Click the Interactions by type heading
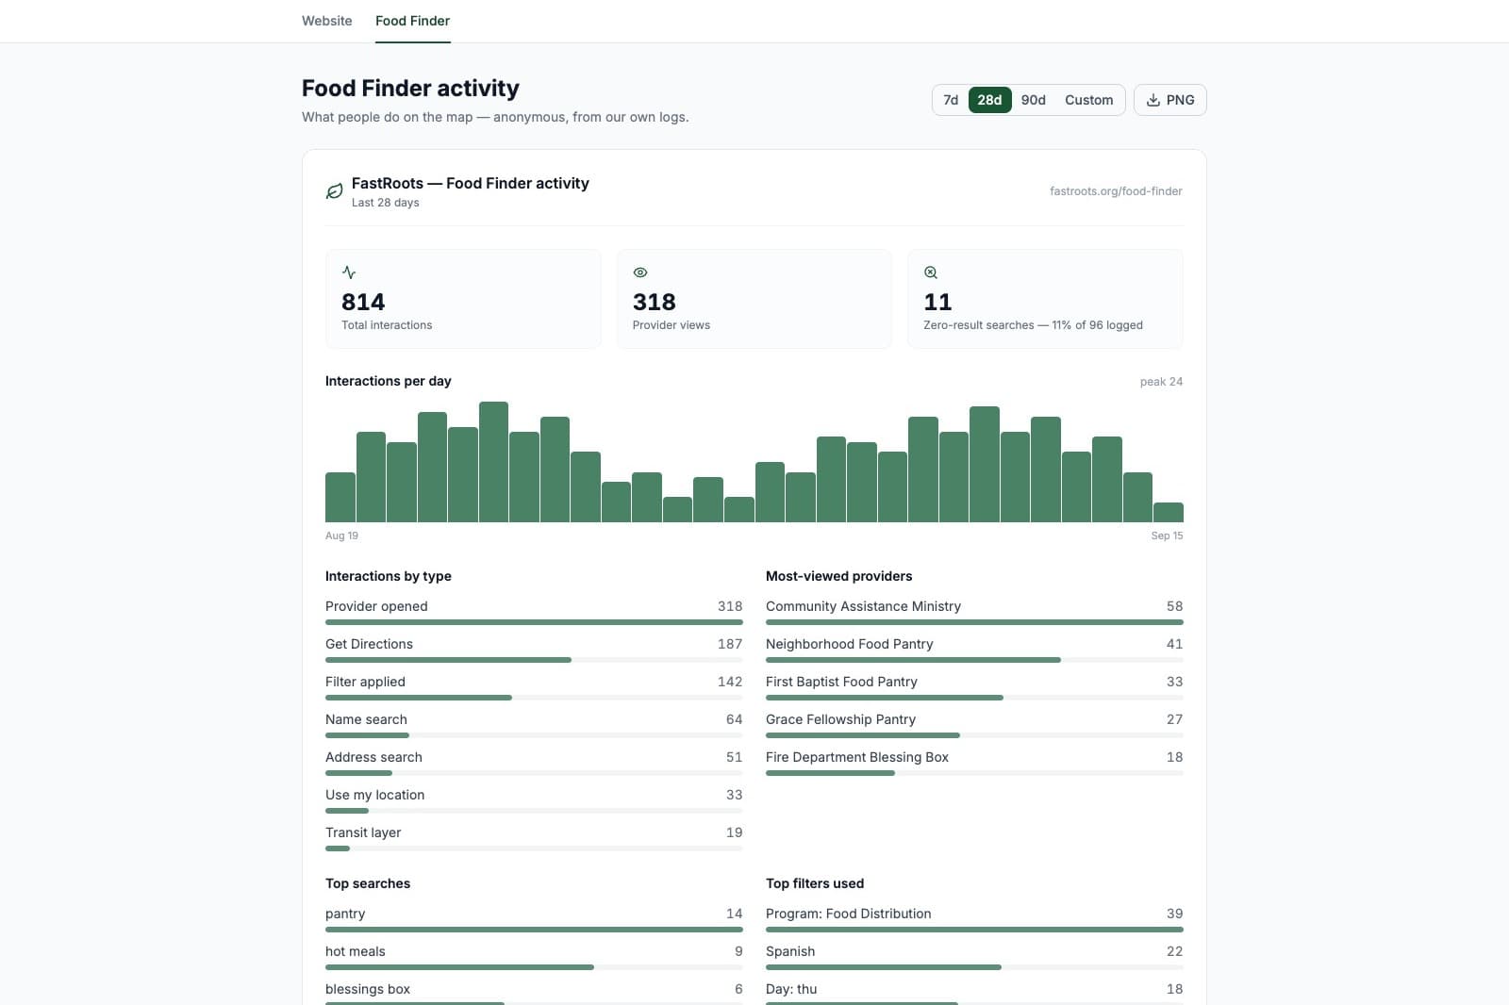This screenshot has width=1509, height=1005. 389,576
